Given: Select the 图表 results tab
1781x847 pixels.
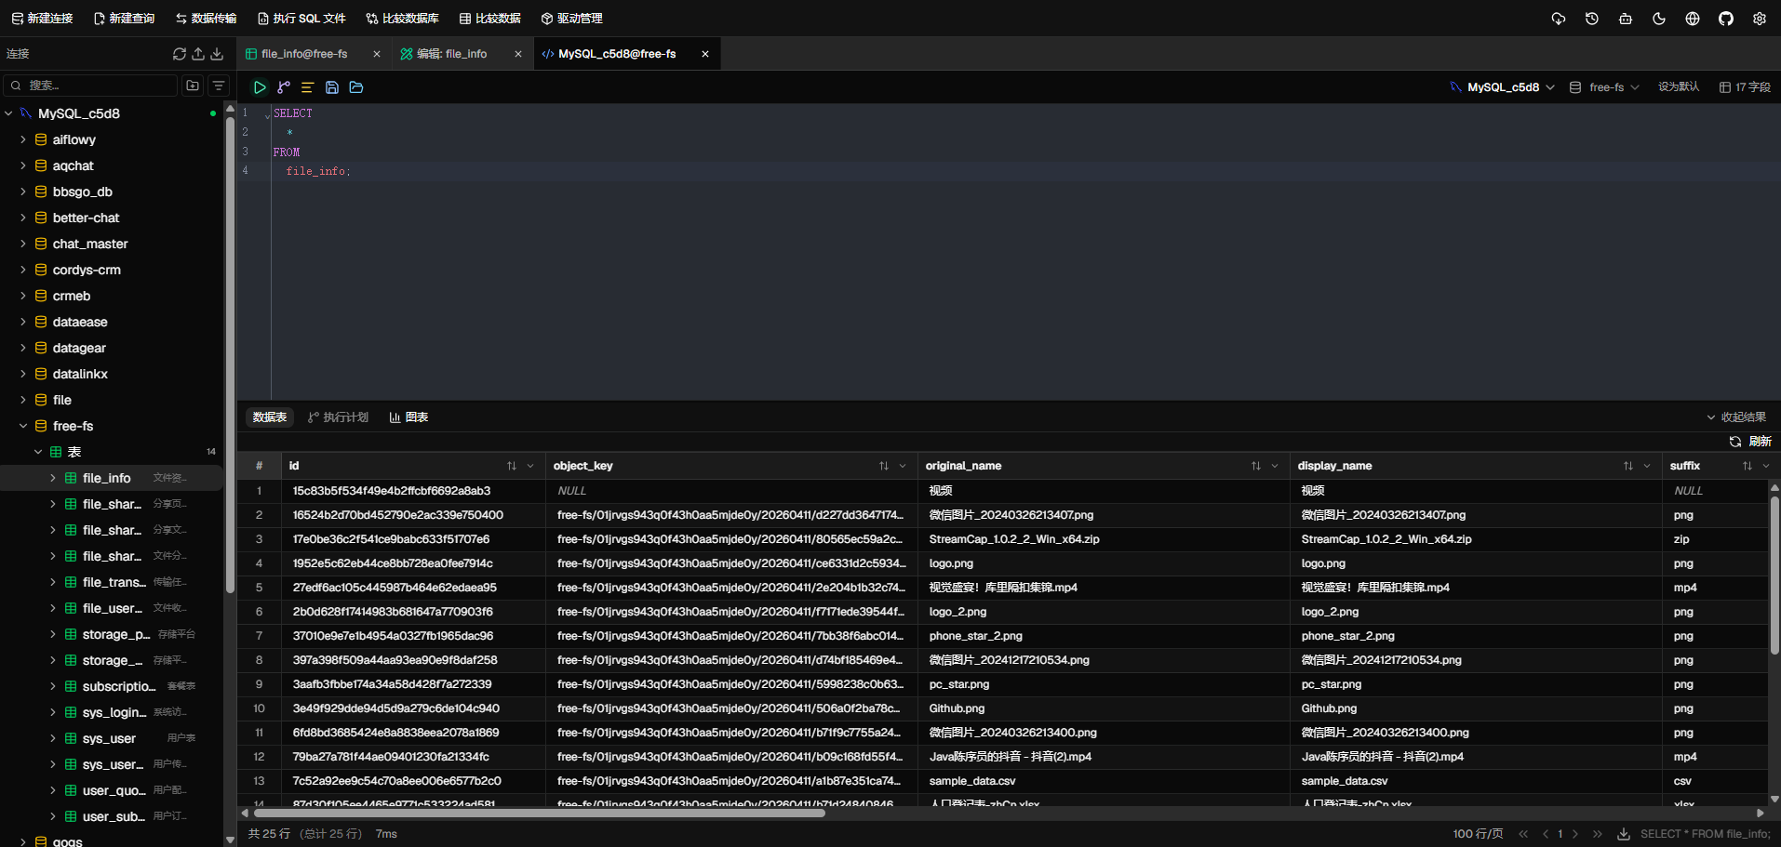Looking at the screenshot, I should coord(408,417).
